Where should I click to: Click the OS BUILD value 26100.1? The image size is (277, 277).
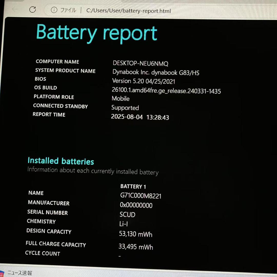[x=166, y=90]
